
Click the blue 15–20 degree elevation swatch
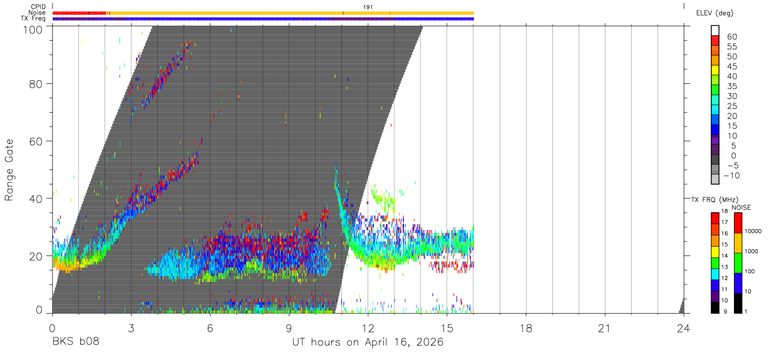(x=716, y=120)
